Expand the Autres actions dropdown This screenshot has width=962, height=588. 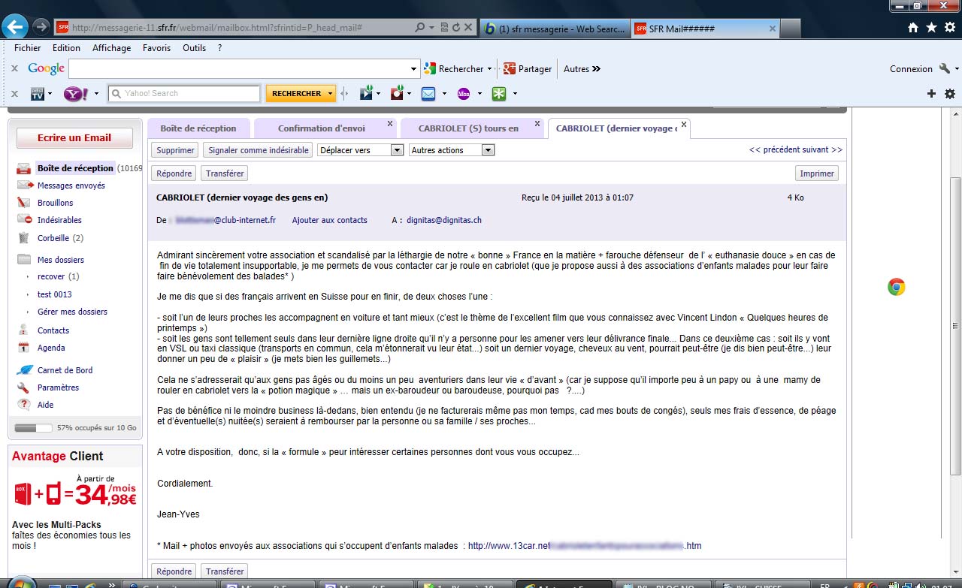[452, 150]
